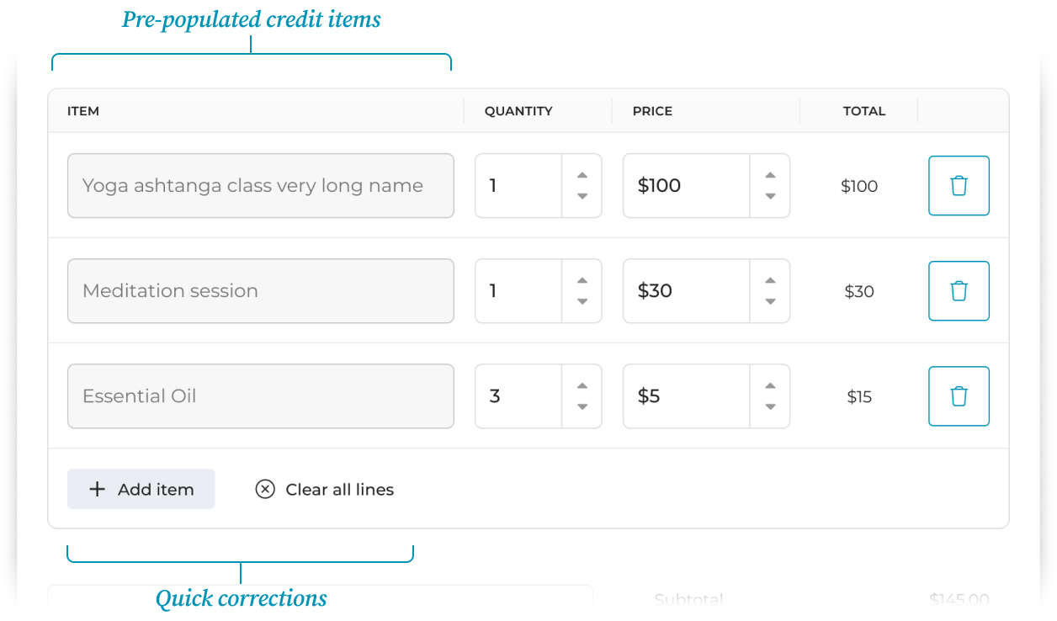1057x621 pixels.
Task: Remove the Essential Oil row with trash icon
Action: pos(959,396)
